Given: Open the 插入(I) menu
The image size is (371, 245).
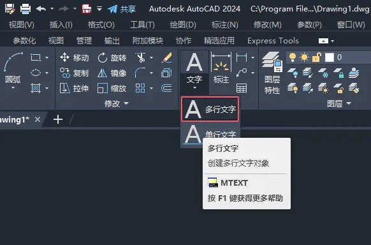Looking at the screenshot, I should coord(61,25).
